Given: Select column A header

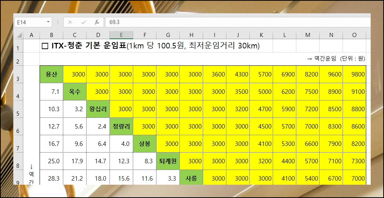Looking at the screenshot, I should 31,35.
